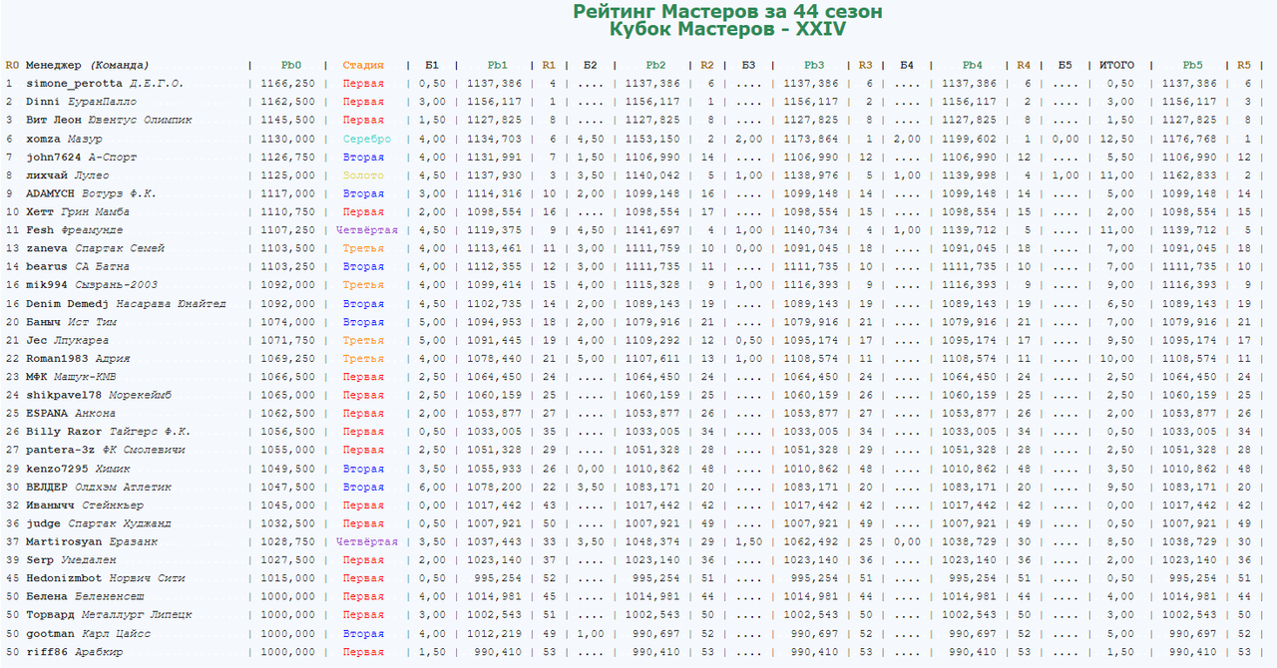
Task: Click team Норвич Сити
Action: point(148,578)
